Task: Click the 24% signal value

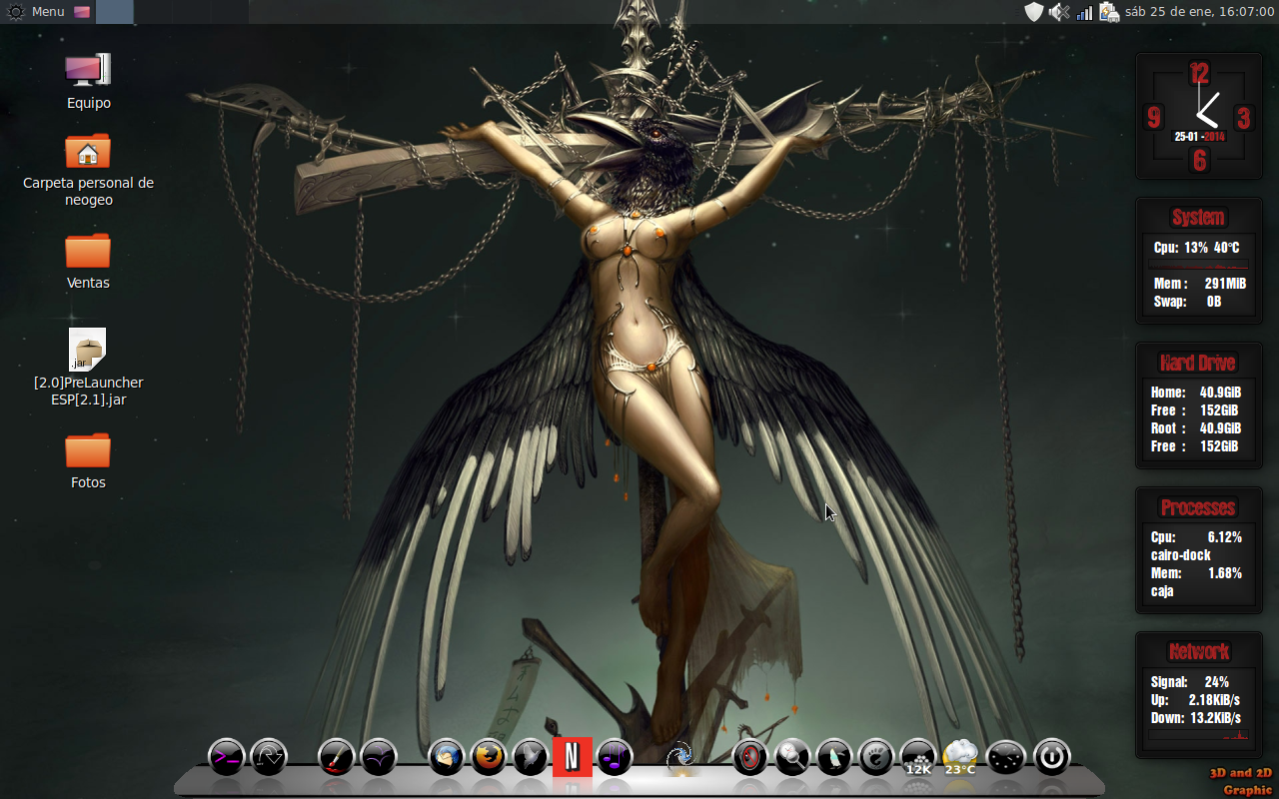Action: (x=1217, y=682)
